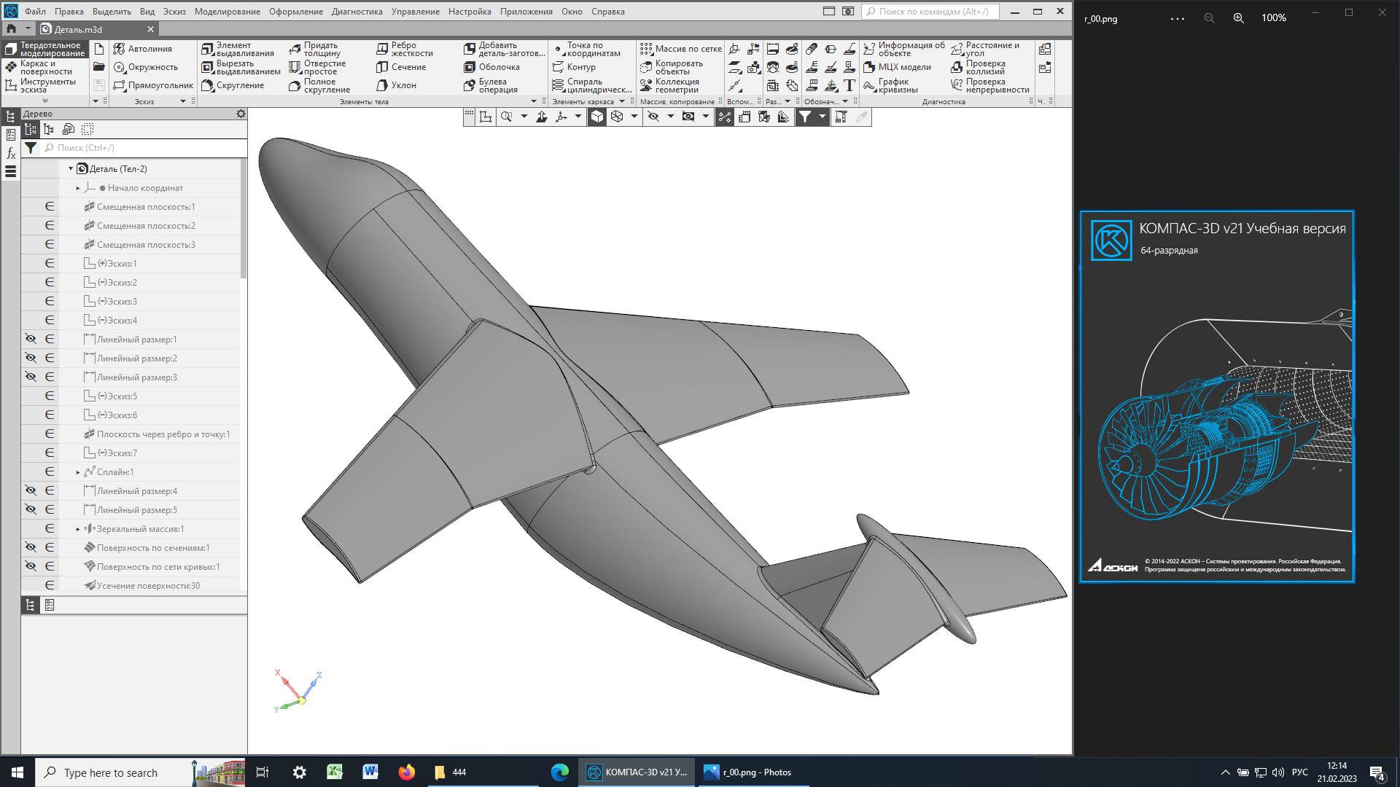Expand Элементы тела panel dropdown arrow

tap(534, 101)
